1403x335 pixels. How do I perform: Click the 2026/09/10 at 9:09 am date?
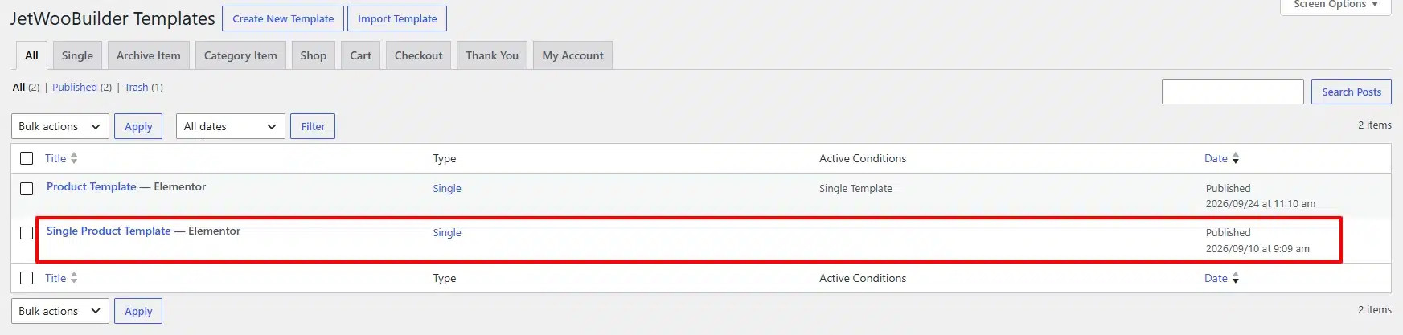(x=1257, y=248)
